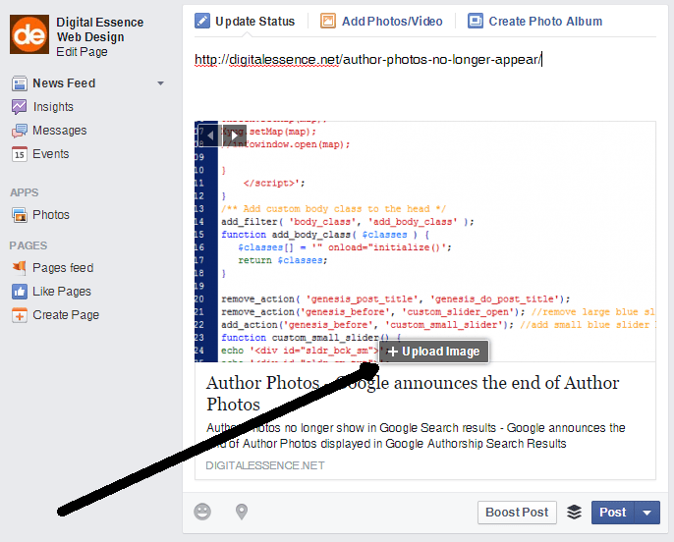
Task: Add a location with the pin icon
Action: click(242, 512)
